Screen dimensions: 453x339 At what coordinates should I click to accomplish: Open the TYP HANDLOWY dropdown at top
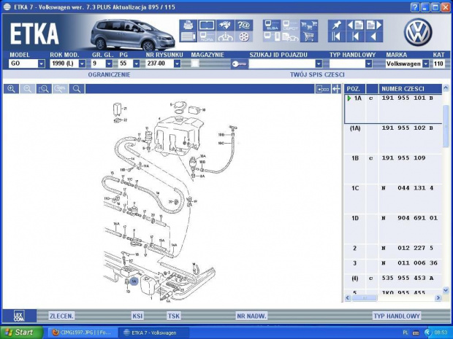point(369,63)
